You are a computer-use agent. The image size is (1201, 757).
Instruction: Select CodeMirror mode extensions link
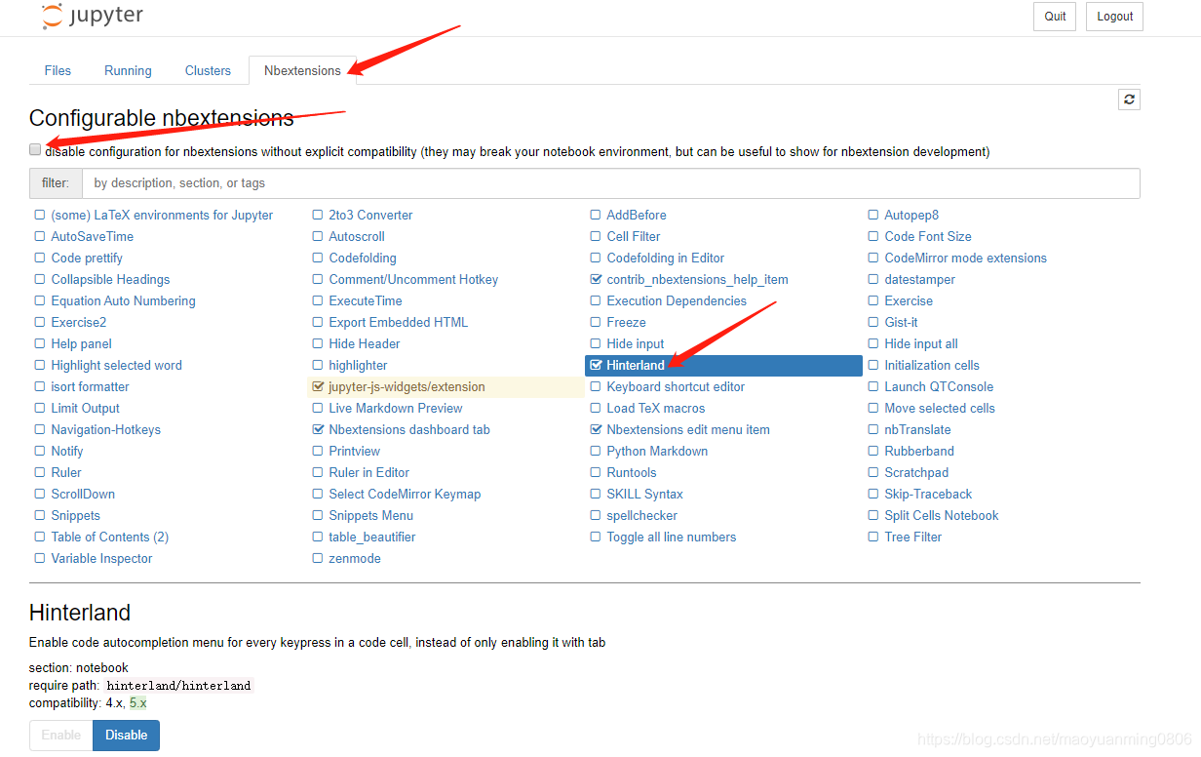point(965,259)
